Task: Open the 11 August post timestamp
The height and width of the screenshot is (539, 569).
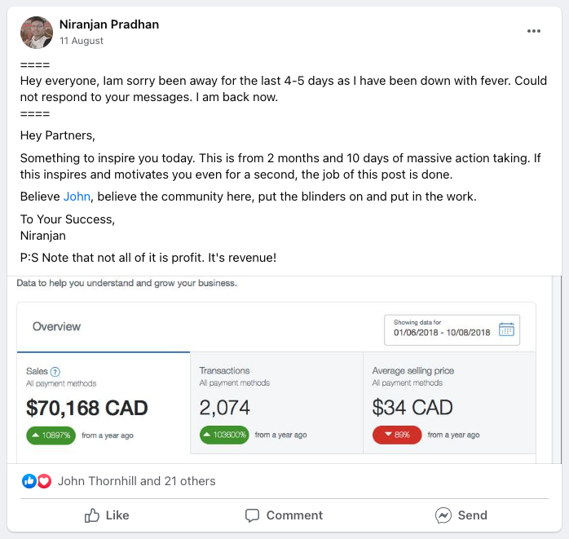Action: pos(82,41)
